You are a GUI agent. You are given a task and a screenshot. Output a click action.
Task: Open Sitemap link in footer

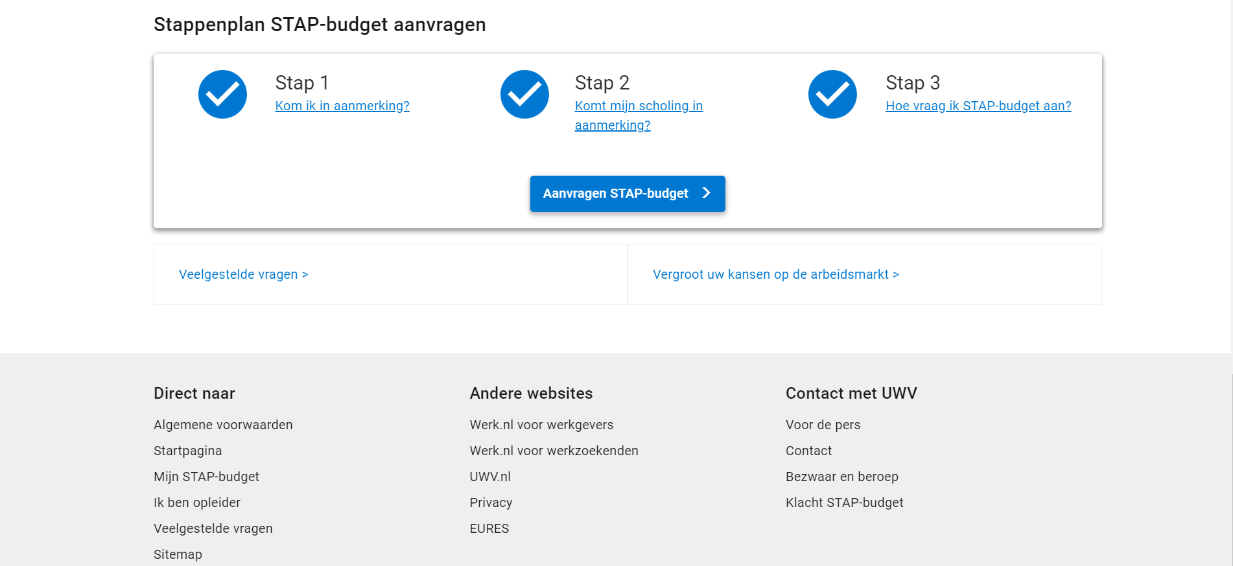[178, 554]
